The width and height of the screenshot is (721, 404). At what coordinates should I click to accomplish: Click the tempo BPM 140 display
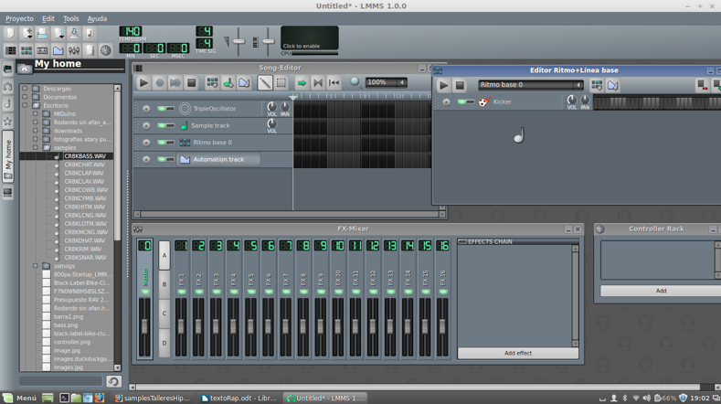point(131,31)
